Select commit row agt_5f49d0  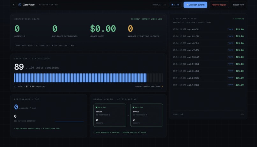tap(208, 64)
